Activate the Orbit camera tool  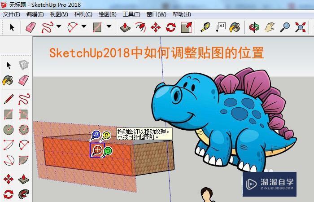[x=254, y=27]
